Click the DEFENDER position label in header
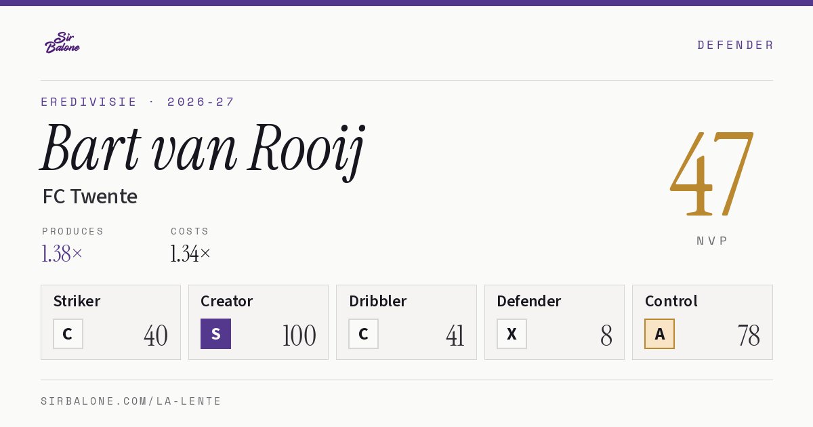 click(735, 45)
